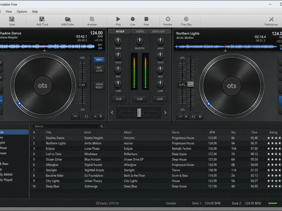The height and width of the screenshot is (211, 282).
Task: Click the left channel HIGH knob
Action: coord(118,56)
